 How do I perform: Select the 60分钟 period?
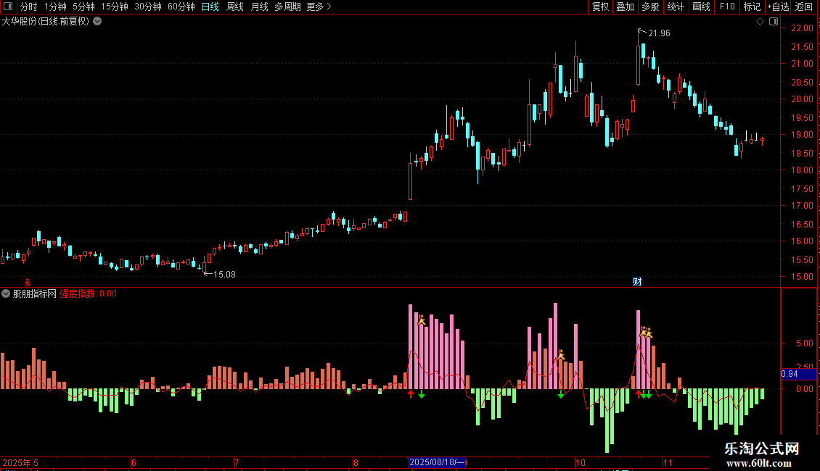(181, 7)
